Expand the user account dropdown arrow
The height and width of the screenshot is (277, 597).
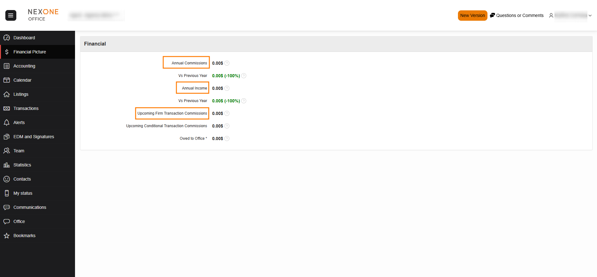pos(590,15)
